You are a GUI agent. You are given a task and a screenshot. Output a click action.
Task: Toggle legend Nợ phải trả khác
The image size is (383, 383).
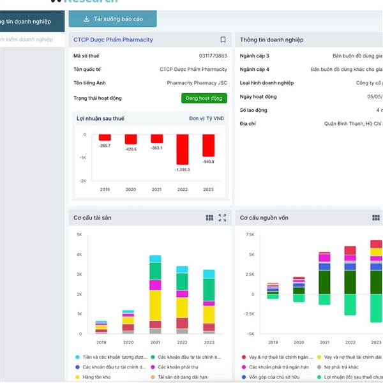(x=338, y=367)
